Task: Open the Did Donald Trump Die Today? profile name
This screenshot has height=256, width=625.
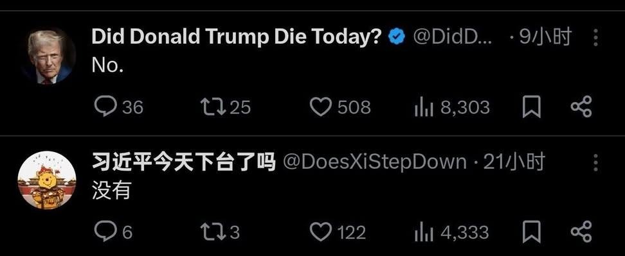Action: point(237,37)
